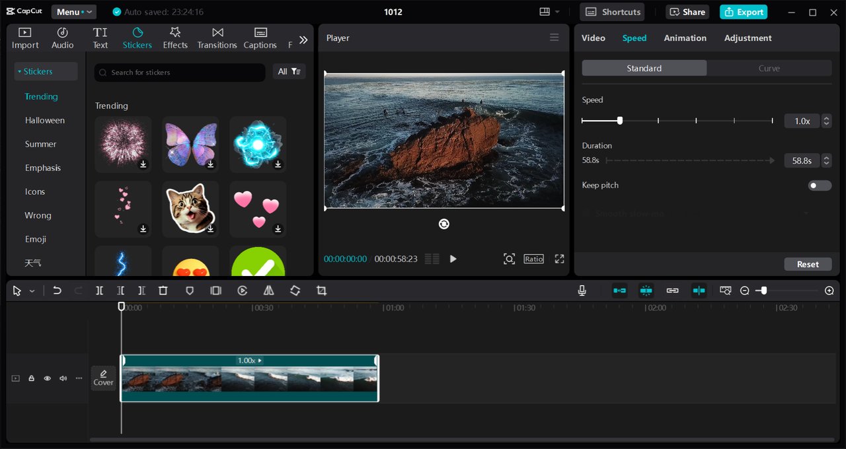The height and width of the screenshot is (449, 846).
Task: Click the 58.8s duration stepper arrows
Action: 826,160
